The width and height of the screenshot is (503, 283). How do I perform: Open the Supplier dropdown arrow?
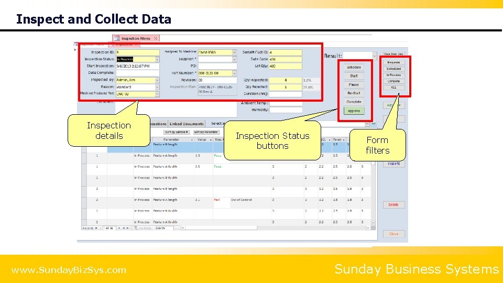235,59
